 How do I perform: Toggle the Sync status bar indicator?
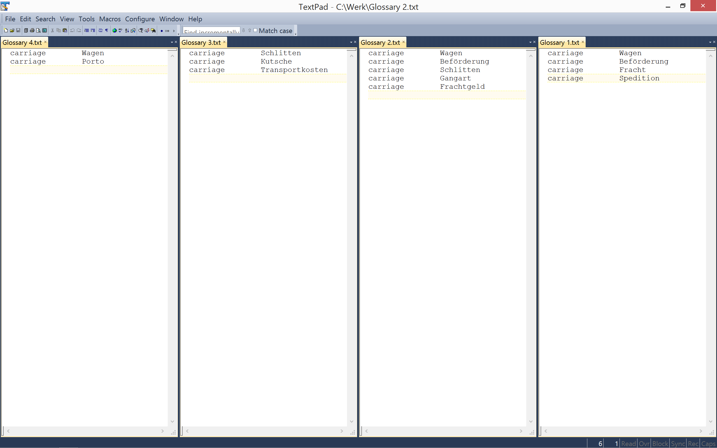(x=678, y=444)
